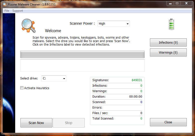Click the Duration value 00:00:00
Screen dimensions: 195x136
(x=136, y=97)
